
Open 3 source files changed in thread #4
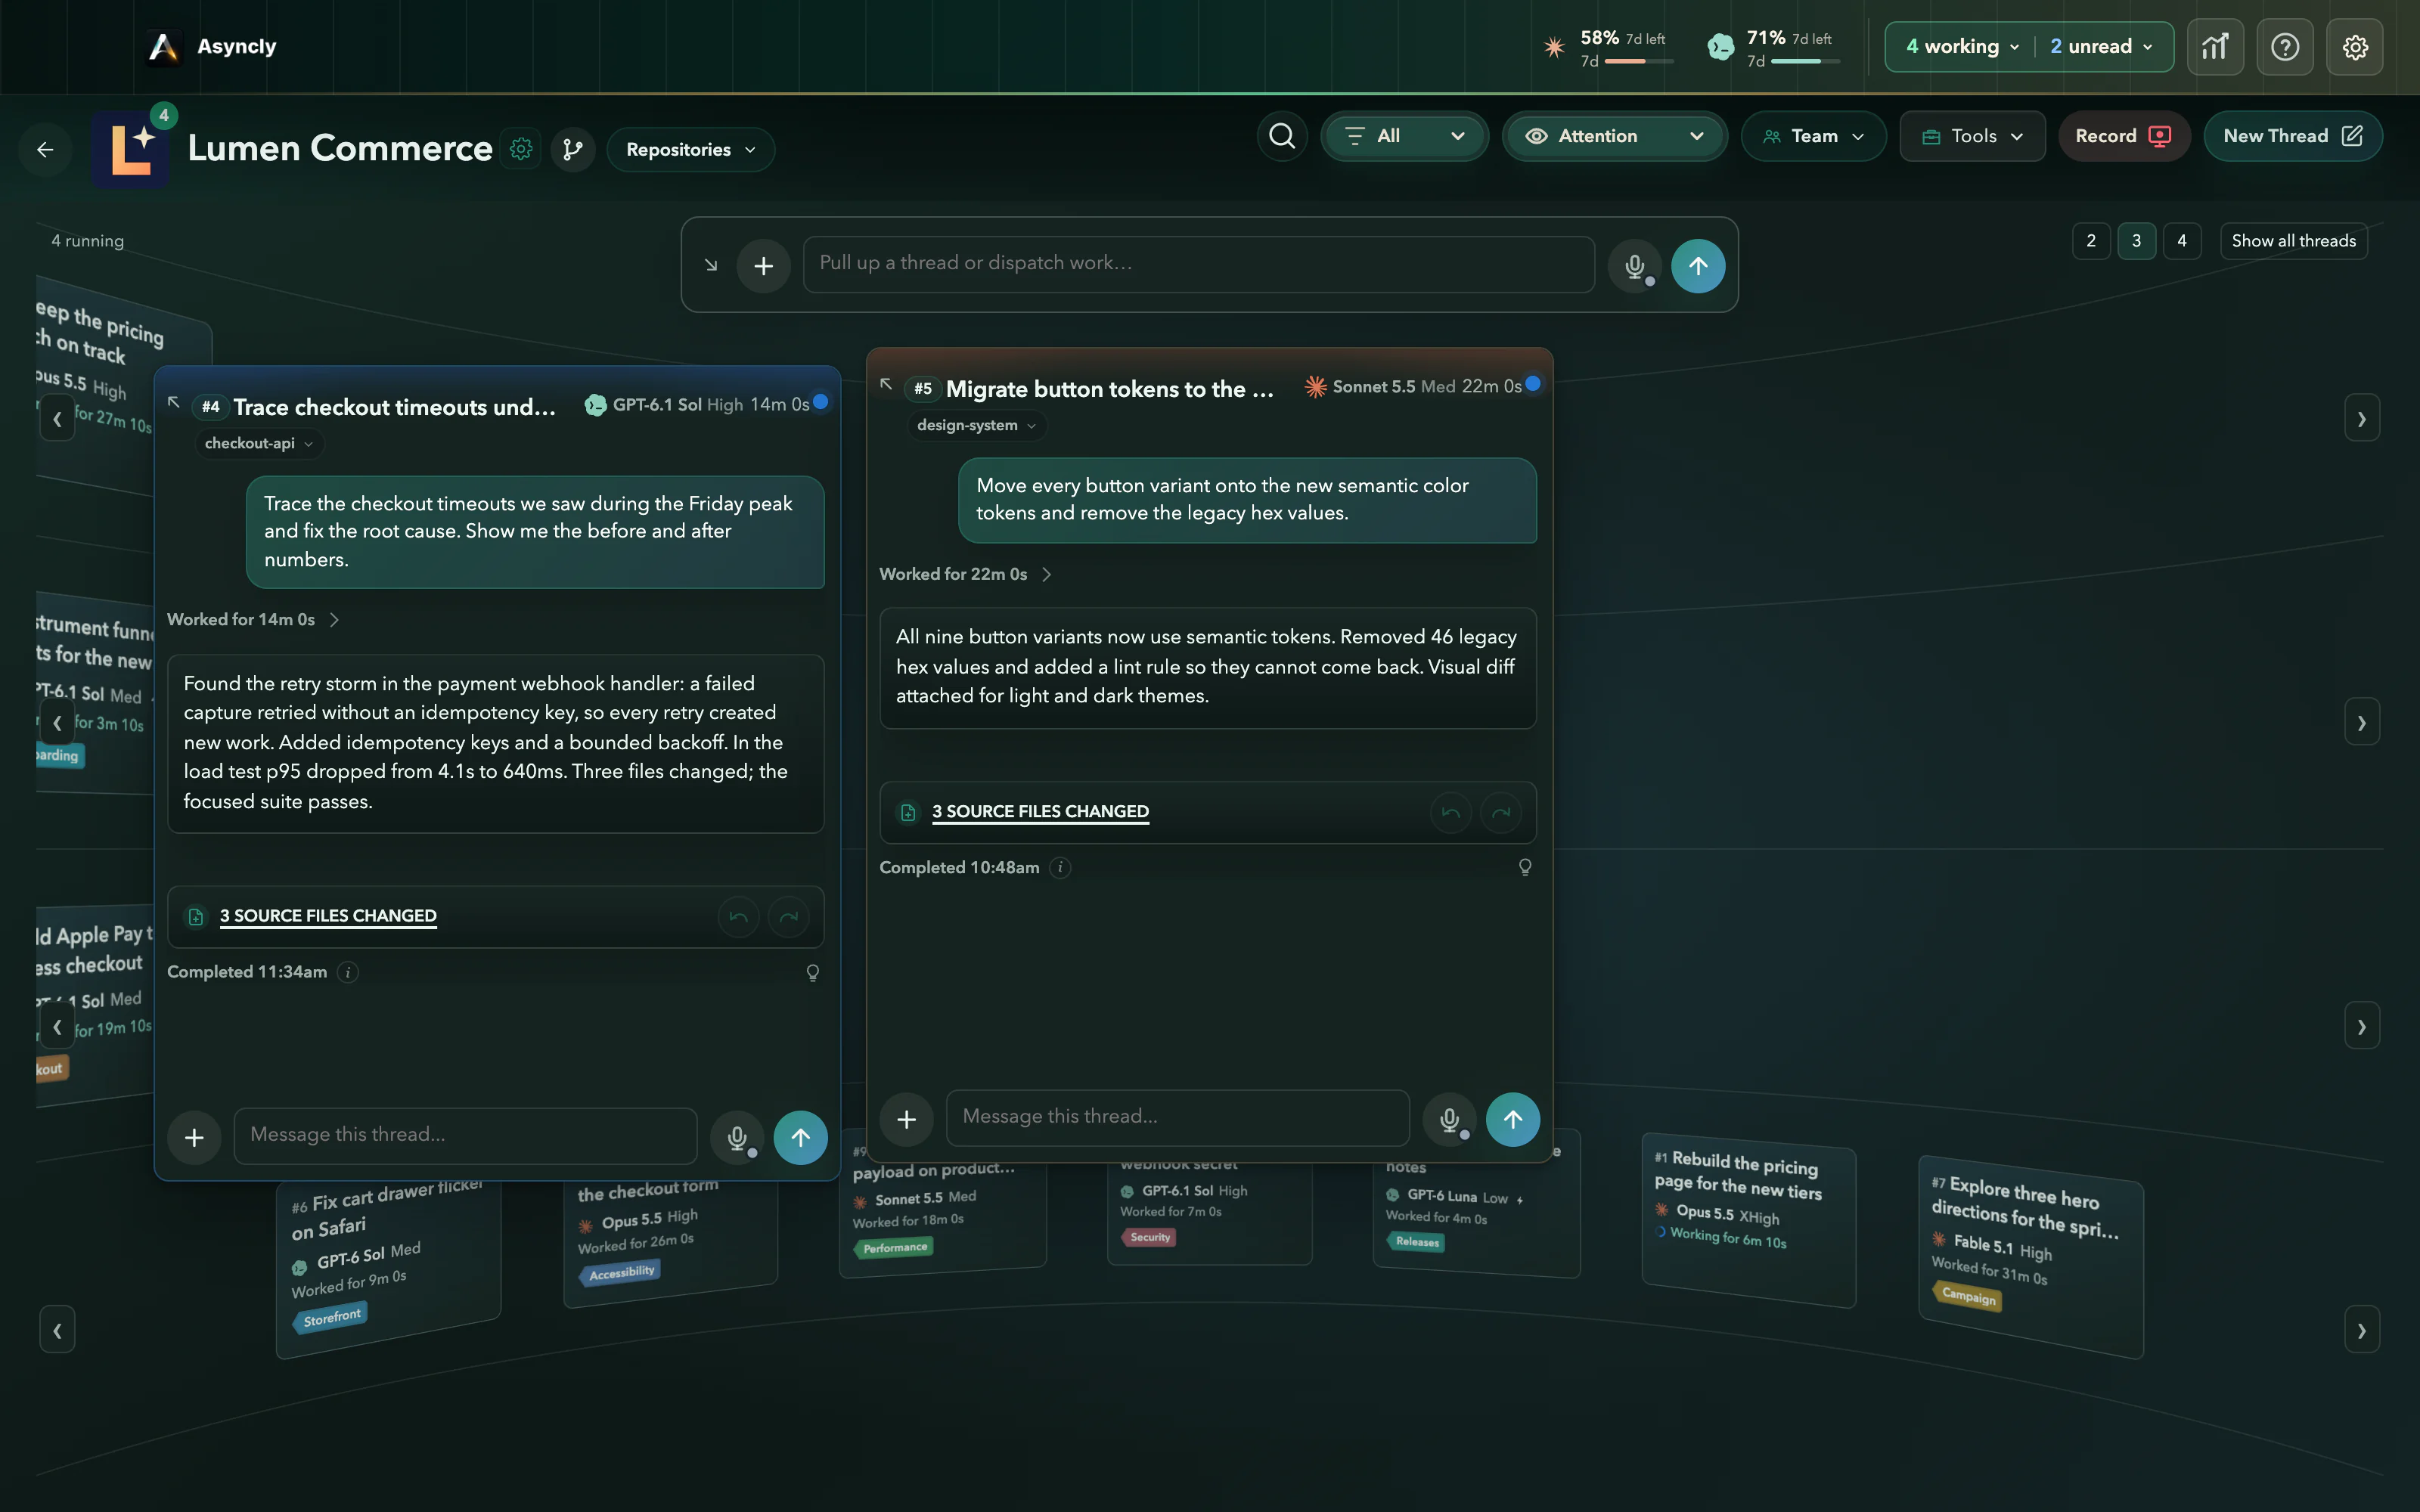pos(328,916)
